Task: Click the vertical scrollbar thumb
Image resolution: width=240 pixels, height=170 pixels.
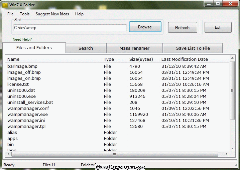Action: click(x=232, y=91)
